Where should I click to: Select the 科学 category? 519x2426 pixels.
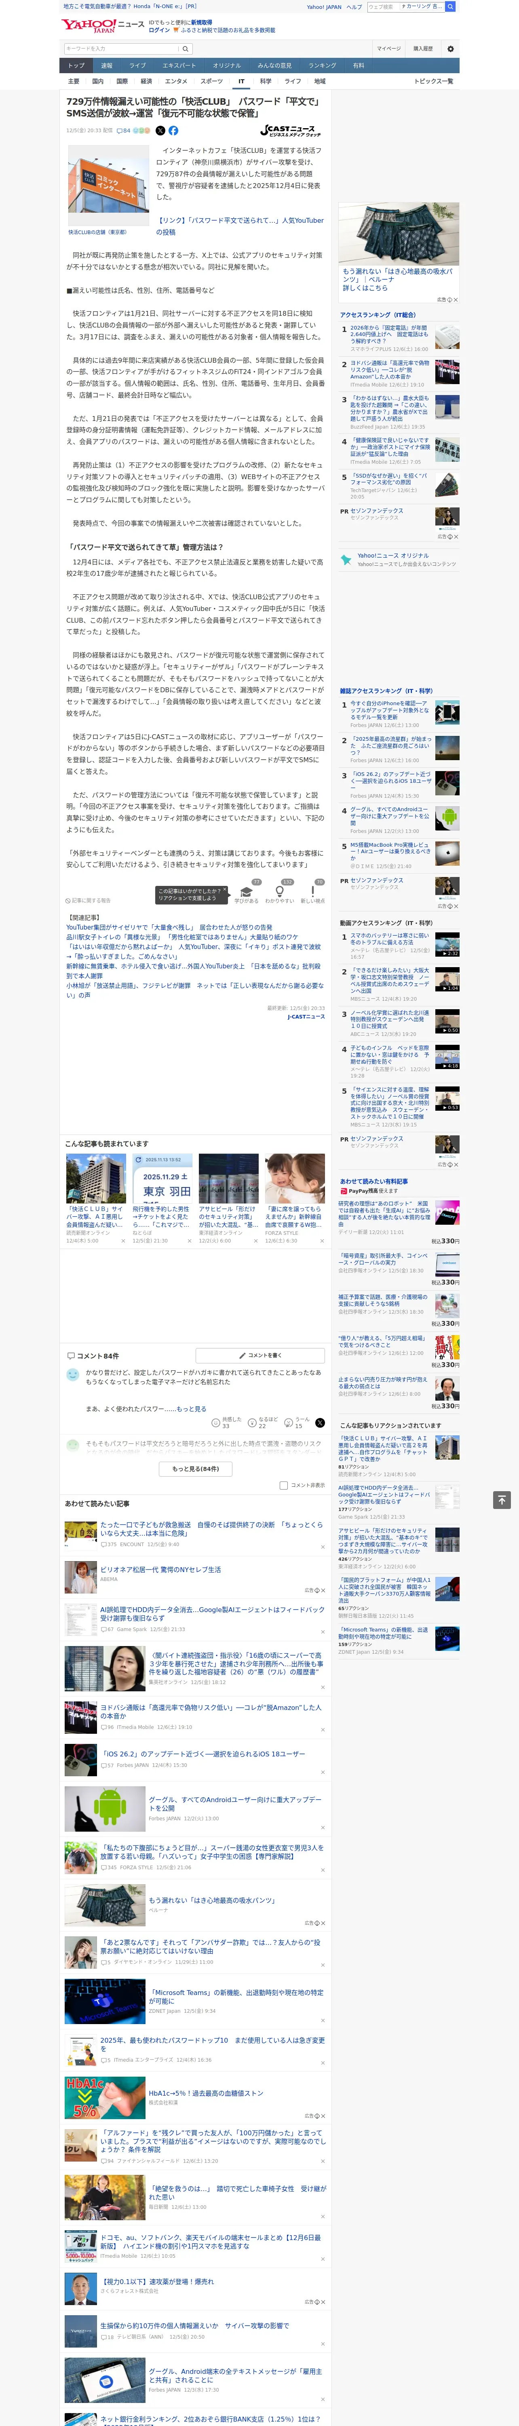[266, 81]
